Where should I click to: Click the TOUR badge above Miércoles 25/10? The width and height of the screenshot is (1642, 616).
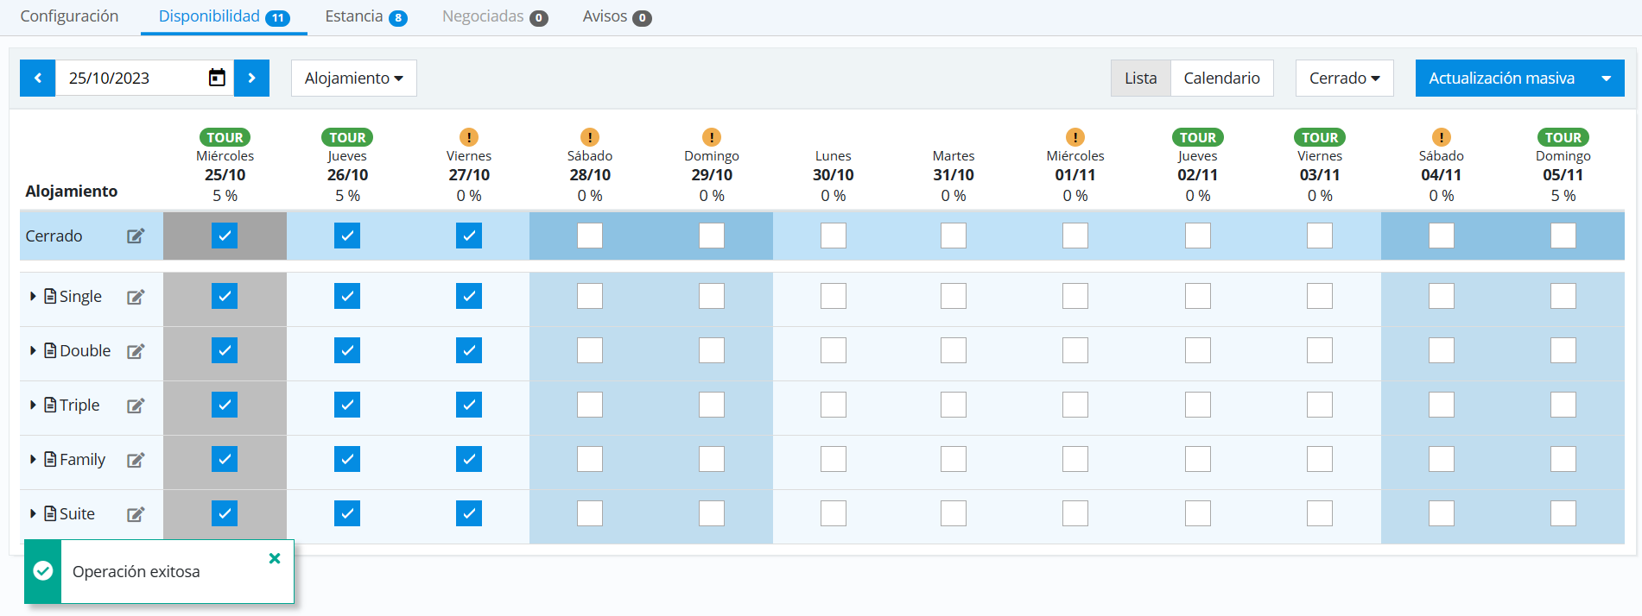(225, 137)
